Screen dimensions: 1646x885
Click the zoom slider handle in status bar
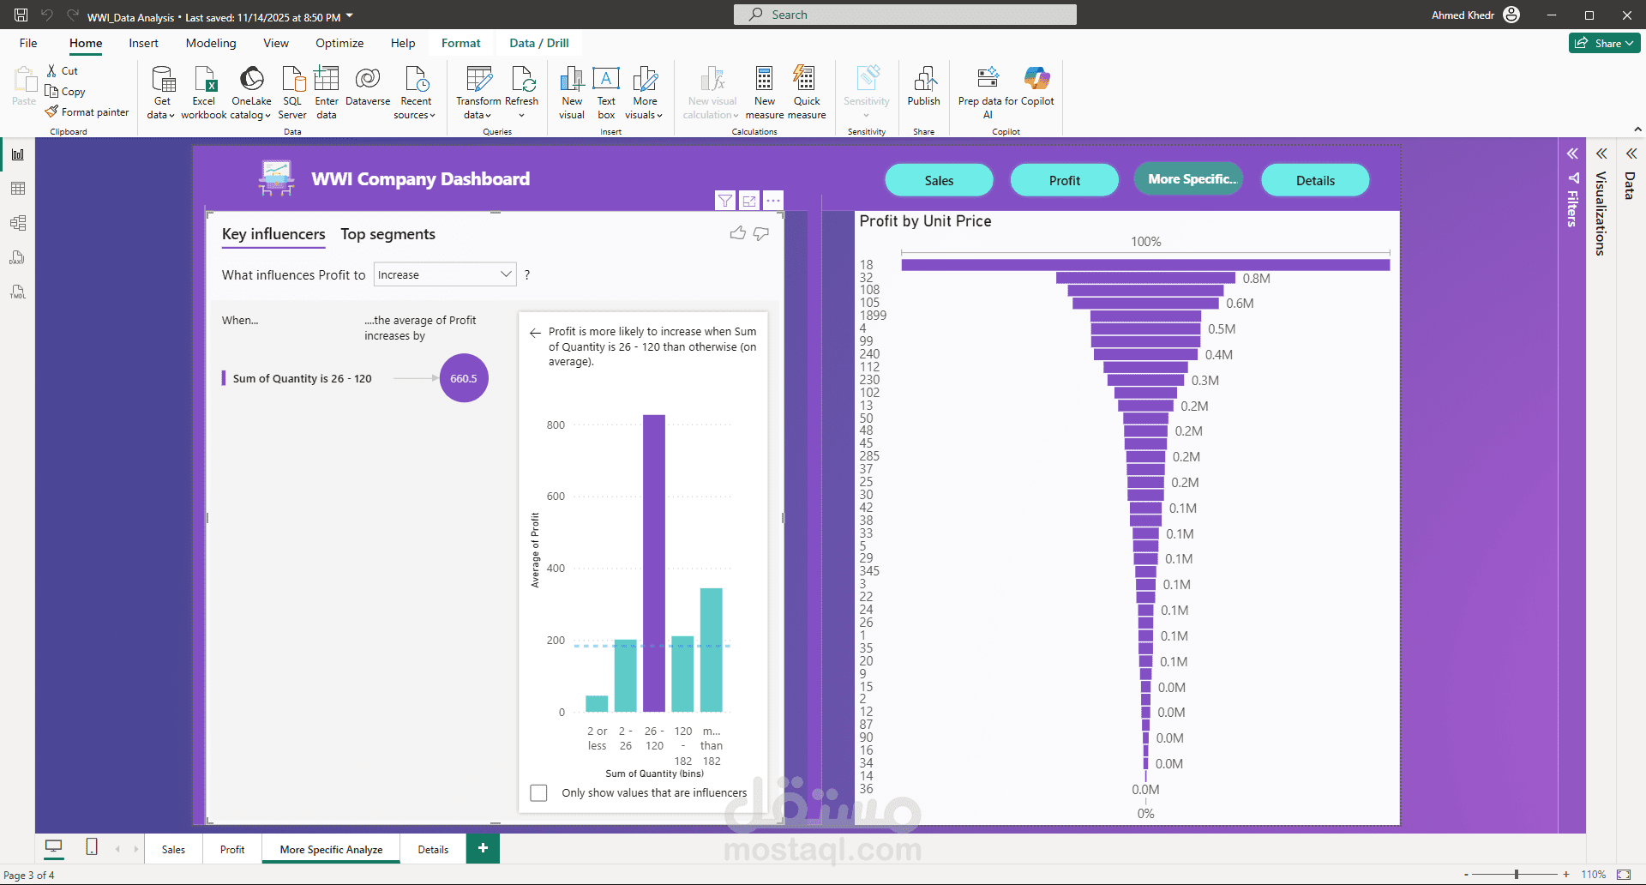pos(1517,875)
